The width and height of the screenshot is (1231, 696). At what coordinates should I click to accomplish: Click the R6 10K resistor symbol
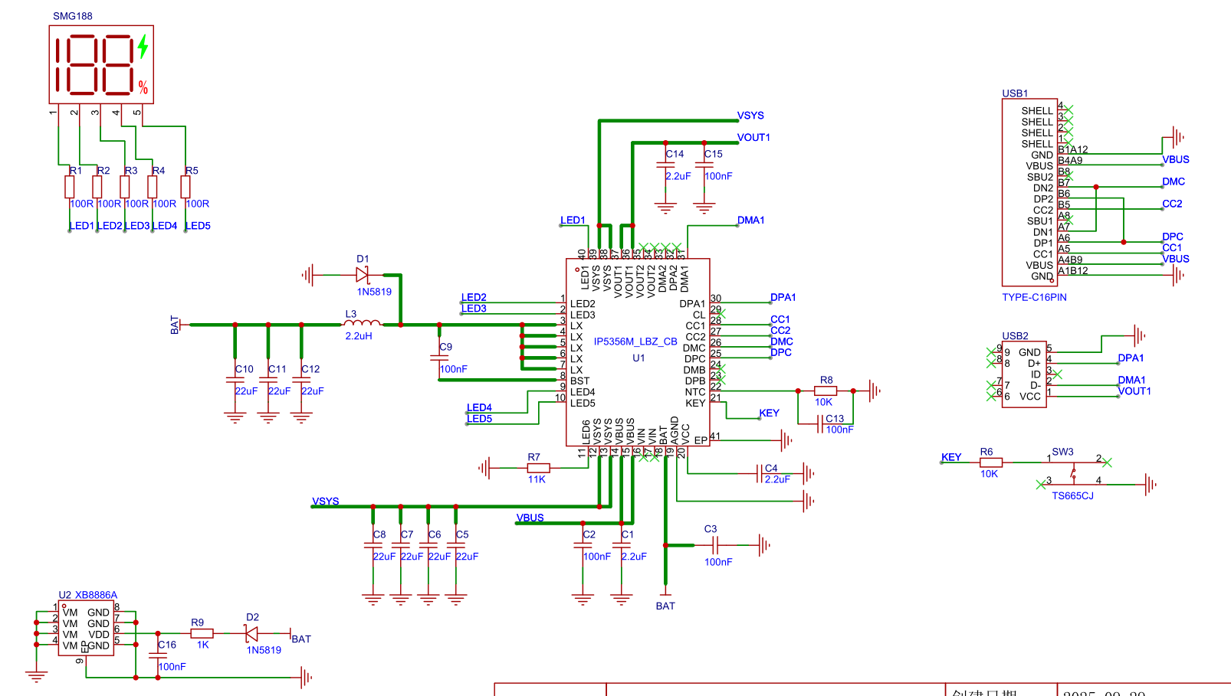click(x=990, y=462)
